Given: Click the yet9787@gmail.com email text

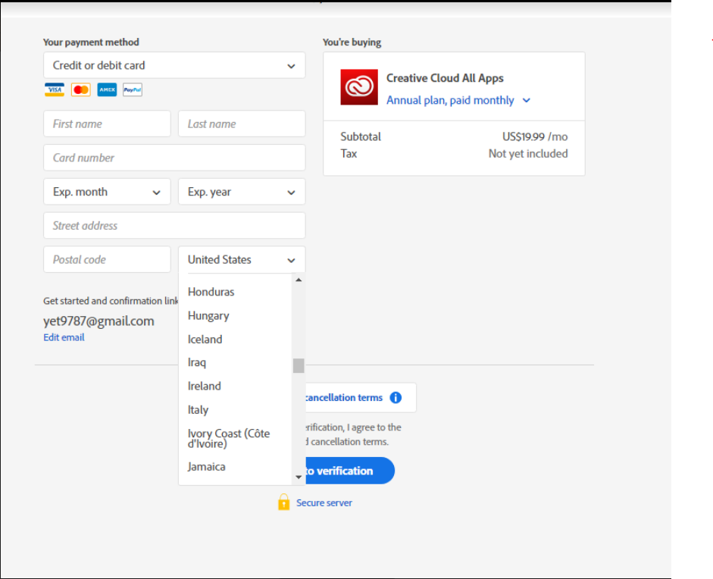Looking at the screenshot, I should (99, 321).
